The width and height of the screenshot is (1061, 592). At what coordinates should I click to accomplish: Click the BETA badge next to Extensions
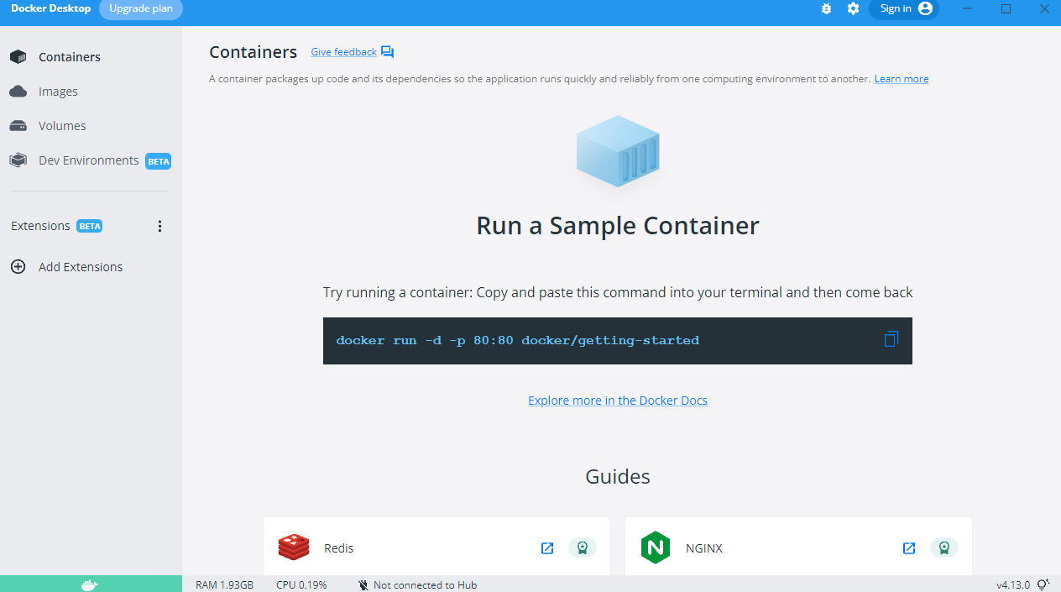tap(89, 226)
